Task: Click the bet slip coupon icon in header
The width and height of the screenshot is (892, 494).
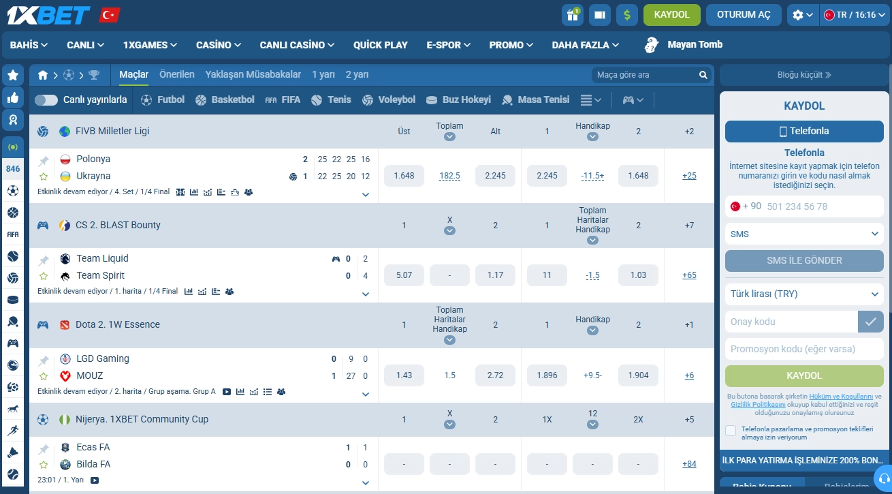Action: pos(600,14)
